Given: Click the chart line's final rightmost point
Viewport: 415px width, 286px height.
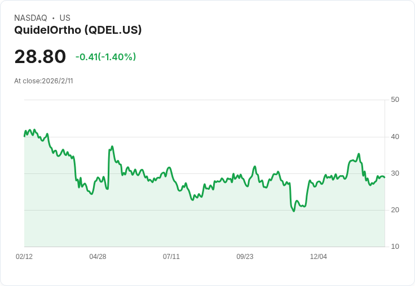Looking at the screenshot, I should point(385,177).
